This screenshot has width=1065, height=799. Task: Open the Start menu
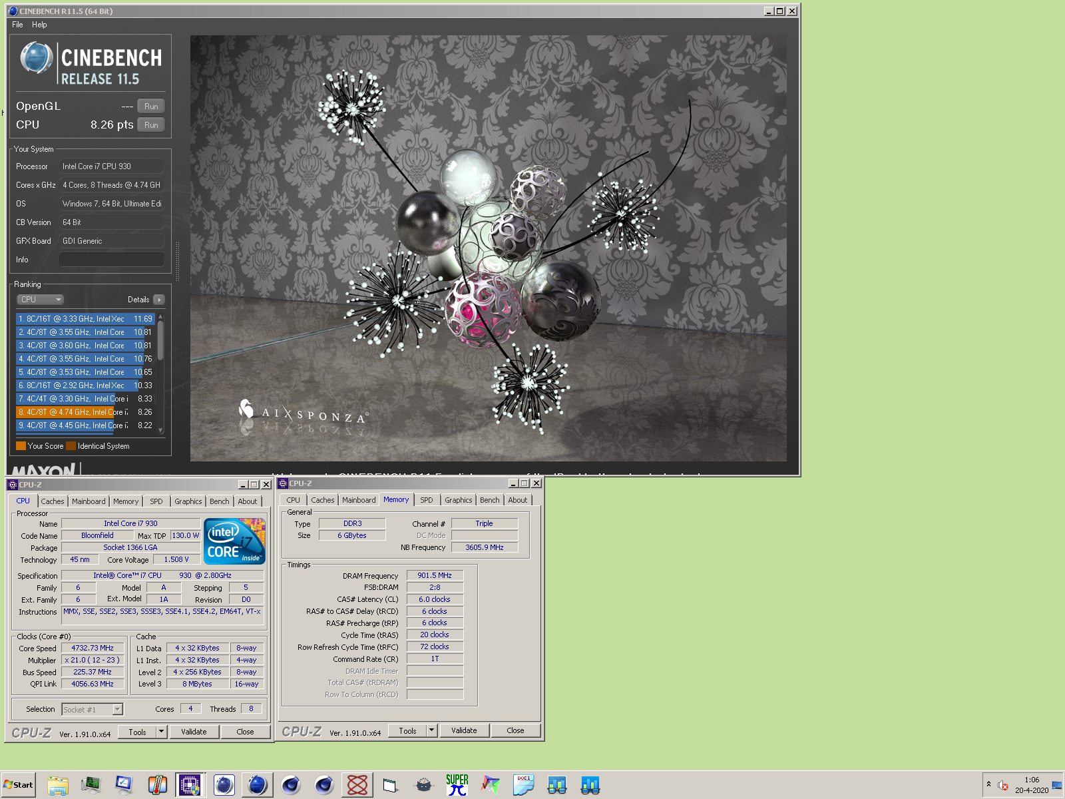[18, 785]
